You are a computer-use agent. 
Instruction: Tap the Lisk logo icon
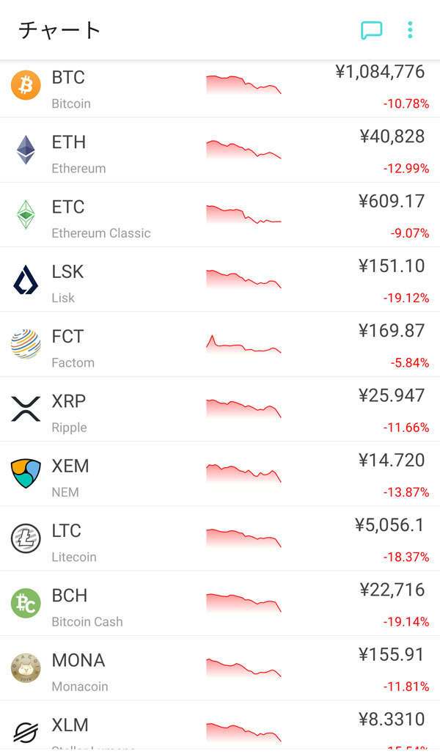26,279
